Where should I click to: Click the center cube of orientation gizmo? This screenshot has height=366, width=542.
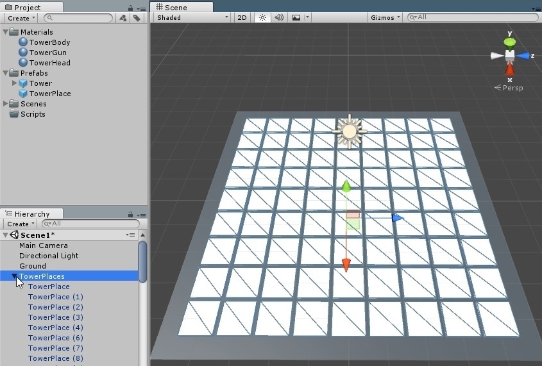[509, 55]
